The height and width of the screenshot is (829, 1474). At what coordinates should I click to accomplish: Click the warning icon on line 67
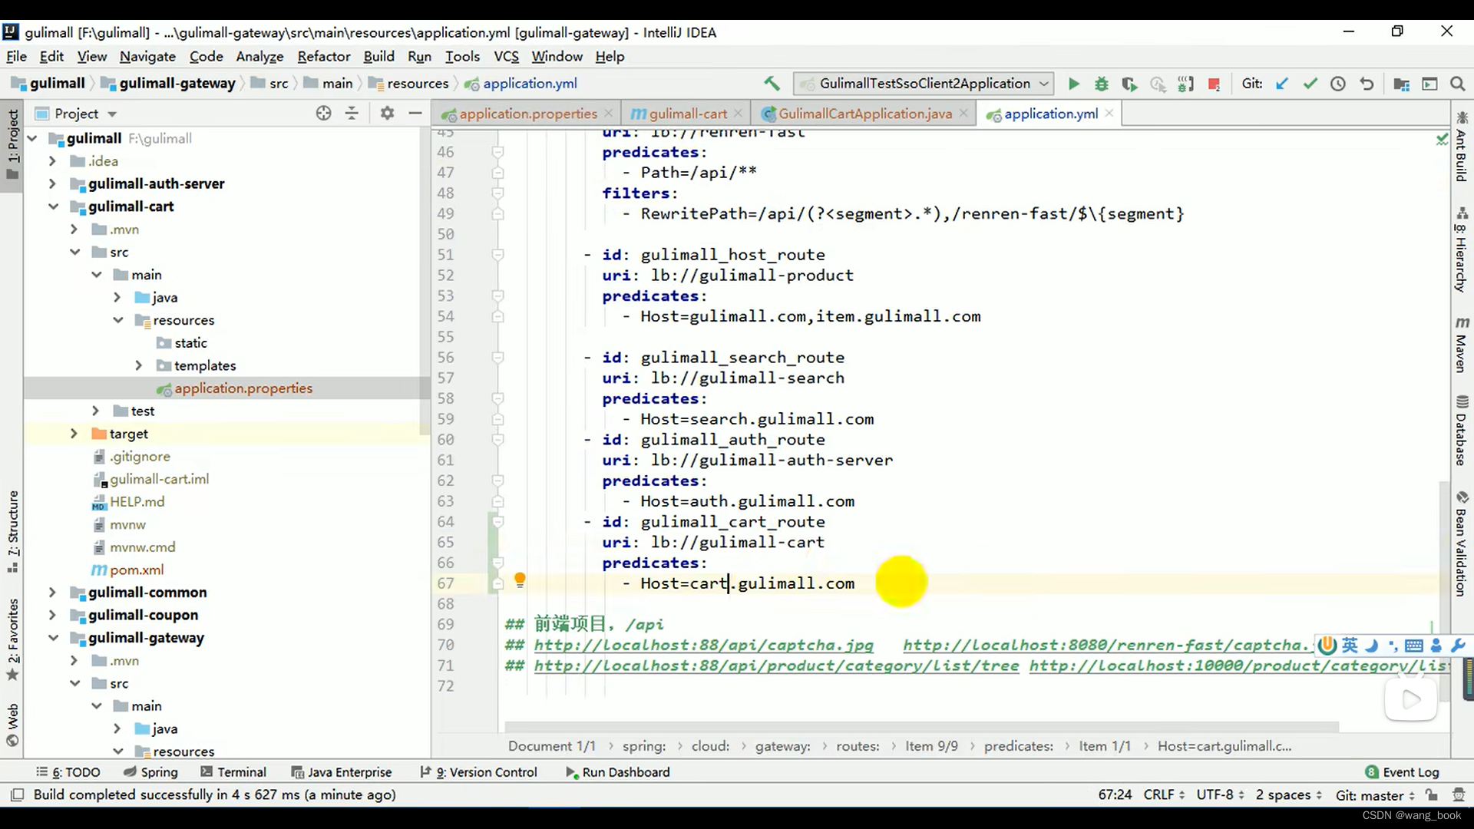point(521,580)
